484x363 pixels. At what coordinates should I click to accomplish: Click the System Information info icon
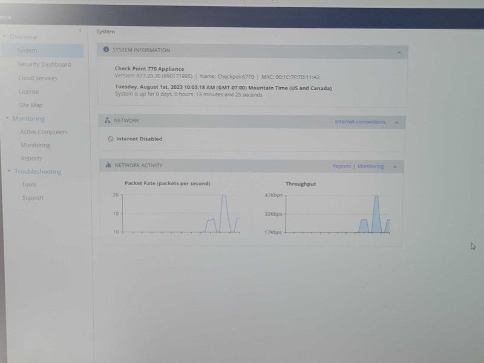[106, 50]
